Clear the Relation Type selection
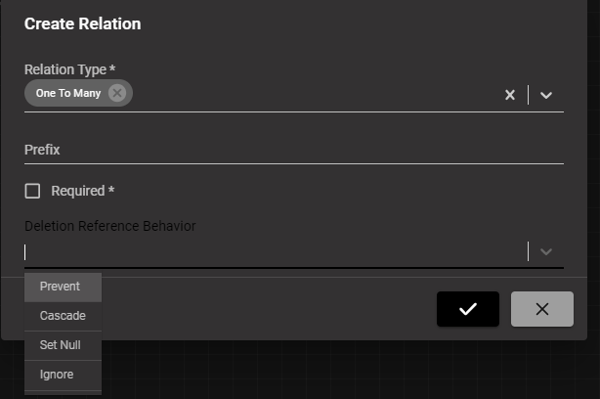 point(510,95)
